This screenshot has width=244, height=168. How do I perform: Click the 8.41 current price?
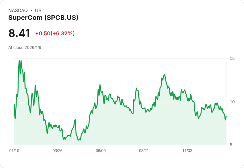19,33
